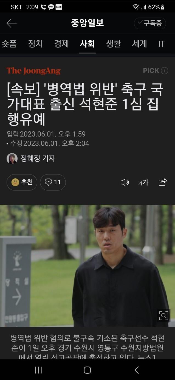This screenshot has width=175, height=380.
Task: Enlarge the photo with the magnifier icon
Action: point(163,316)
